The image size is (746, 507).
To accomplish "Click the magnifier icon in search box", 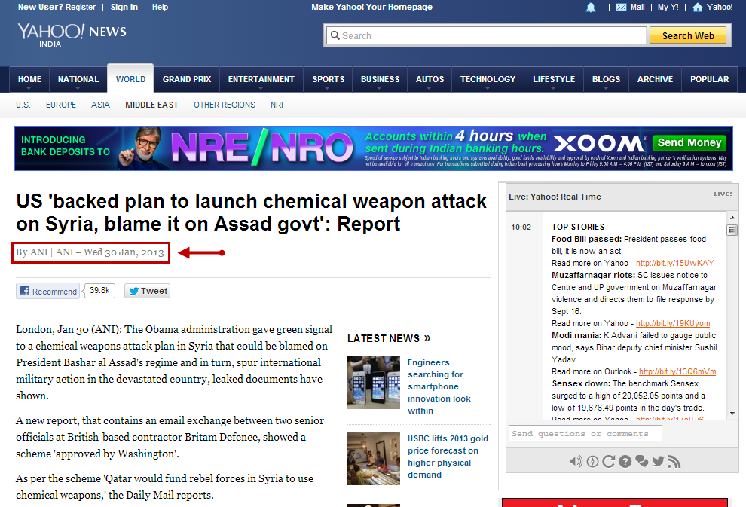I will click(x=335, y=35).
